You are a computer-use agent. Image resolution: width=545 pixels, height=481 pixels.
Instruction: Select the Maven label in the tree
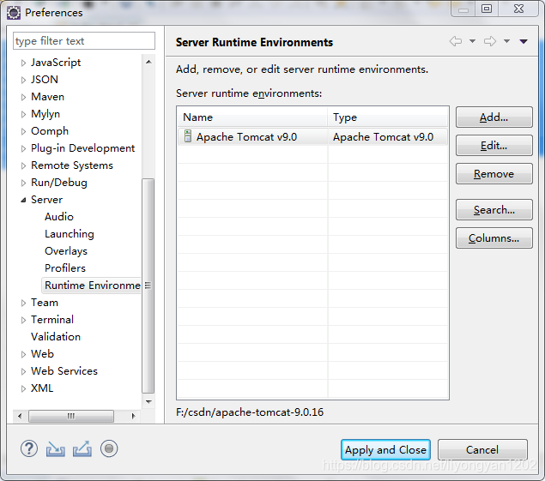coord(47,97)
